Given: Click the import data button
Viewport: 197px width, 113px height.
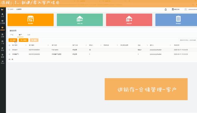Looking at the screenshot, I should click(23, 40).
